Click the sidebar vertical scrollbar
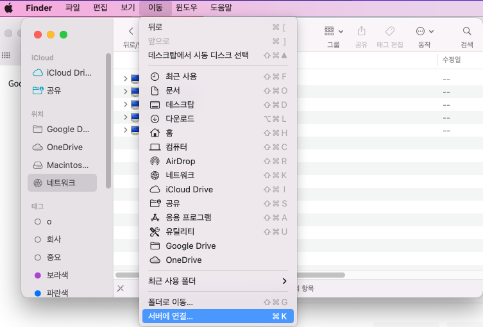The width and height of the screenshot is (483, 327). click(x=108, y=121)
